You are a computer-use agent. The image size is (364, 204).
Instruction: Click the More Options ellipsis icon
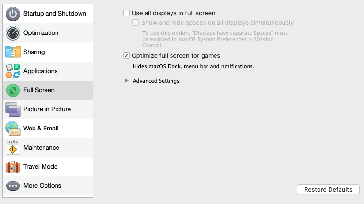(x=13, y=186)
